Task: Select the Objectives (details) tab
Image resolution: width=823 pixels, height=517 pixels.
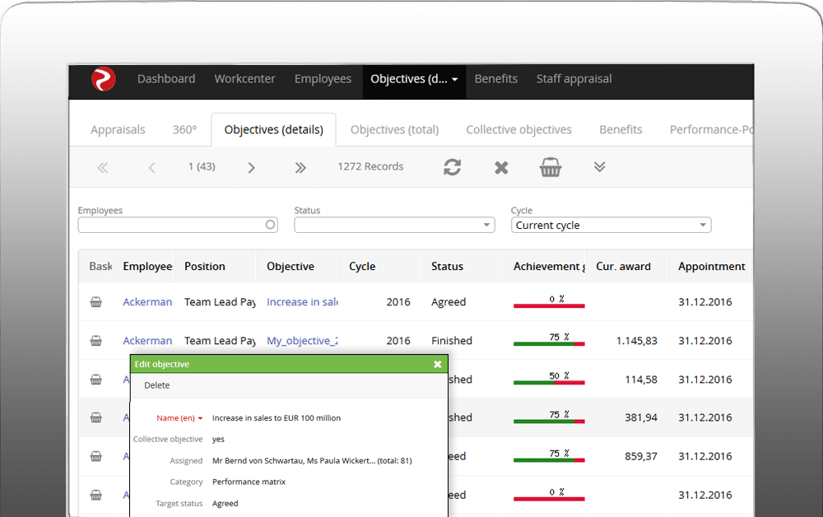Action: pos(273,129)
